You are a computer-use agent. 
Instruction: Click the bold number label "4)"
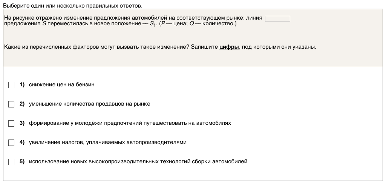point(22,143)
